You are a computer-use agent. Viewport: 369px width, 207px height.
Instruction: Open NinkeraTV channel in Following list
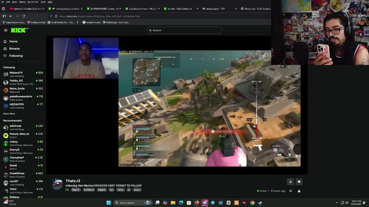[x=23, y=74]
